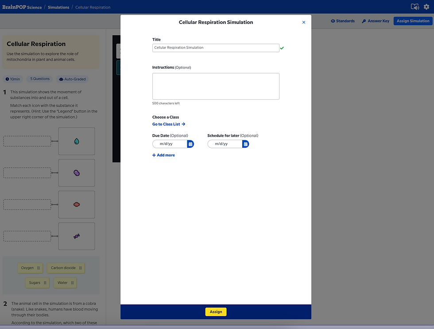Open the Due Date calendar picker
This screenshot has height=329, width=434.
click(190, 144)
